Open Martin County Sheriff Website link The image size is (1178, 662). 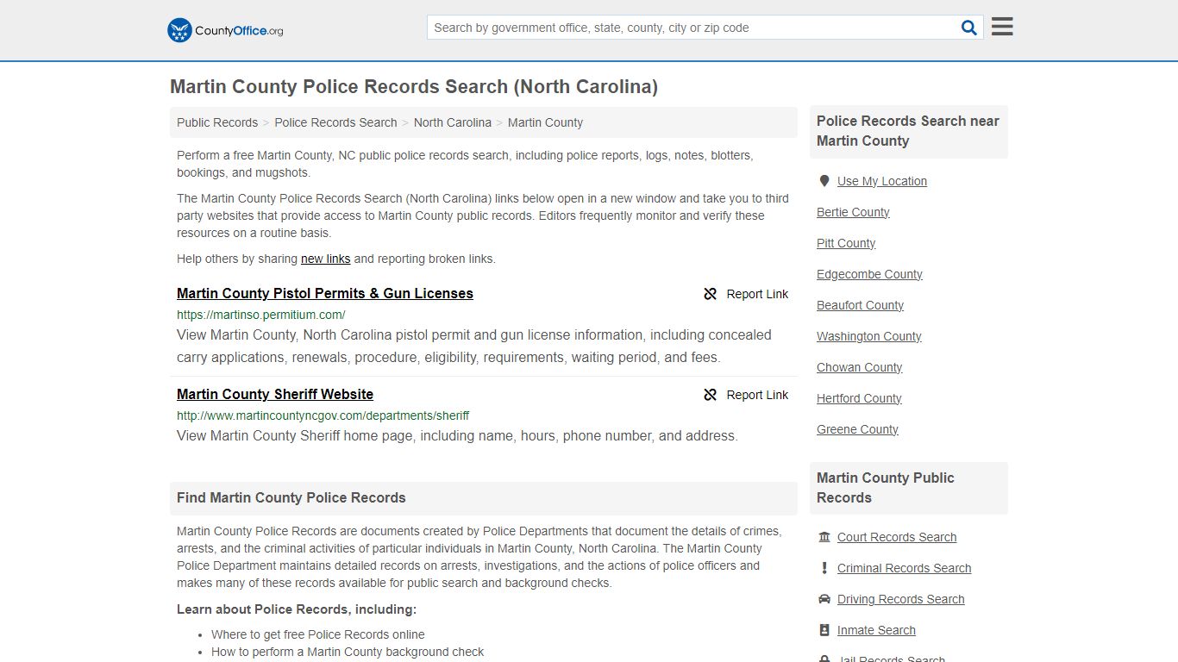coord(275,394)
